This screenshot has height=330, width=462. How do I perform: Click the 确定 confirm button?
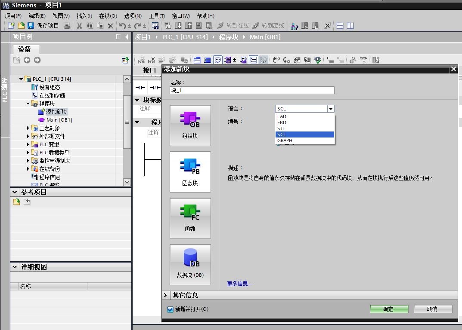[389, 309]
